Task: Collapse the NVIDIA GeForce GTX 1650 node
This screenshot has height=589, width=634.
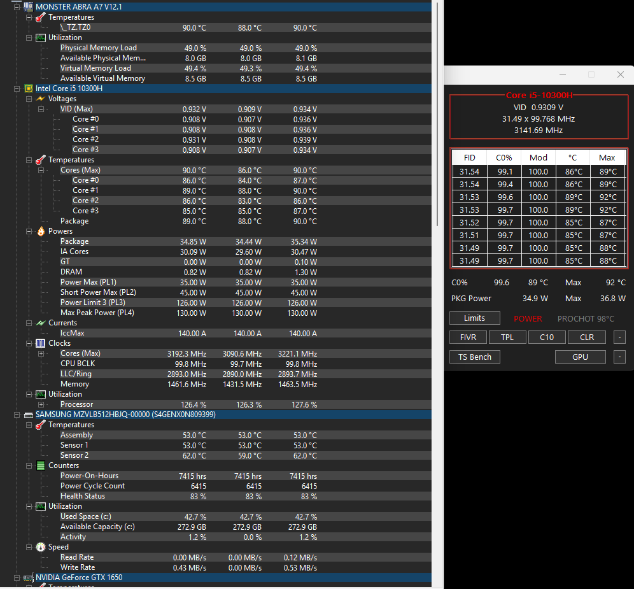Action: click(x=17, y=578)
